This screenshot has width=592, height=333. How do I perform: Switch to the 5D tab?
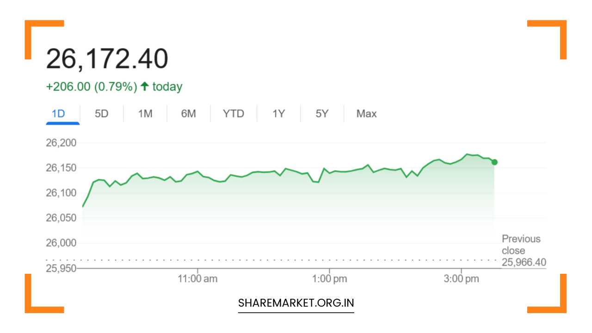[x=101, y=114]
